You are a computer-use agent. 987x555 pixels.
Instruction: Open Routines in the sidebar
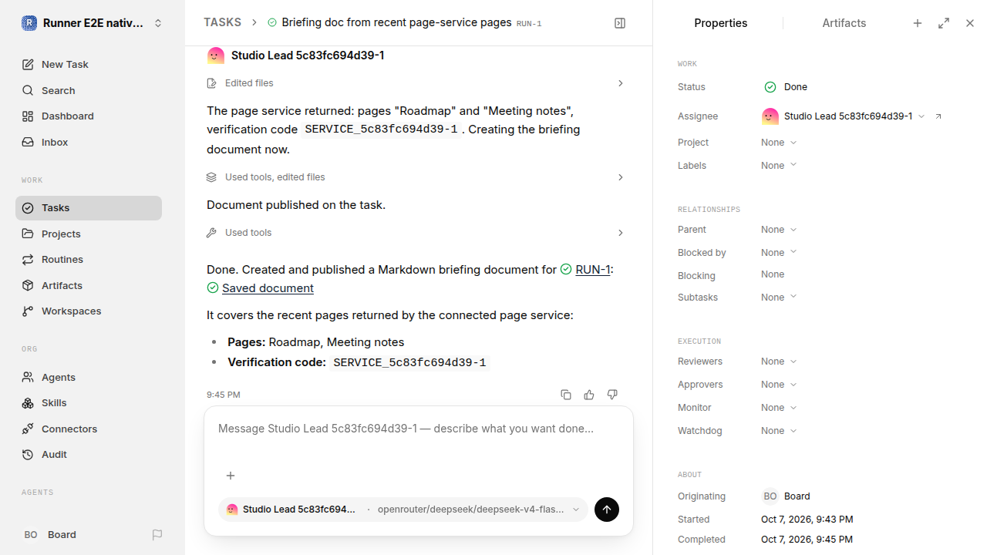tap(89, 260)
